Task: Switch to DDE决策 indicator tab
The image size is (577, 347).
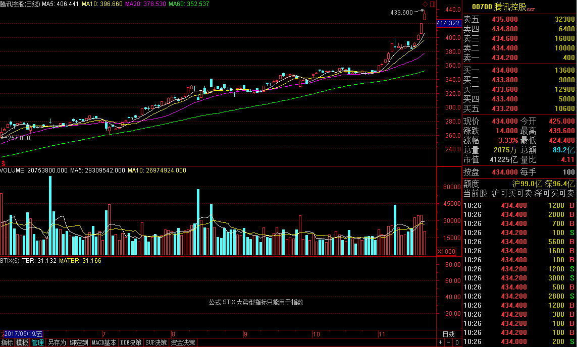Action: click(x=131, y=342)
